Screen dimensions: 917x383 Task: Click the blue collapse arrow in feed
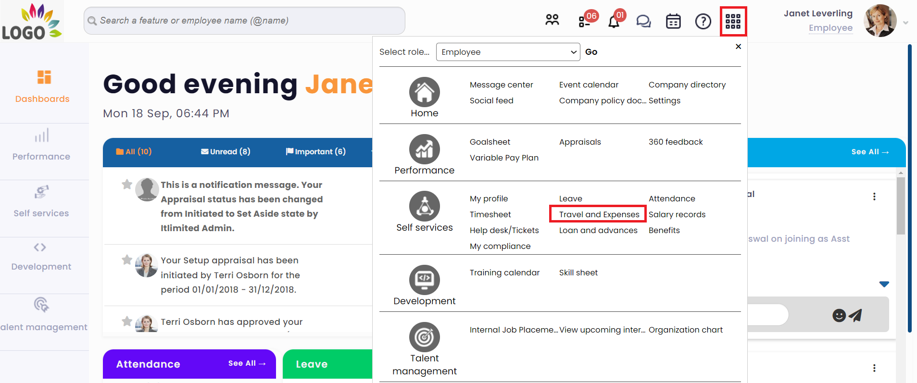click(884, 284)
